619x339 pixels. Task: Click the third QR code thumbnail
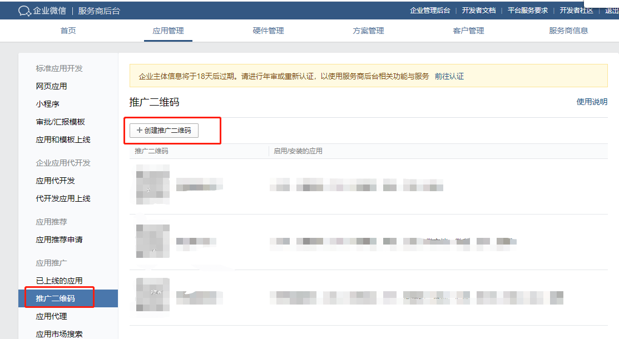tap(153, 295)
